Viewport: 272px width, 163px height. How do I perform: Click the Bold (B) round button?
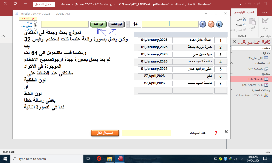(x=203, y=24)
